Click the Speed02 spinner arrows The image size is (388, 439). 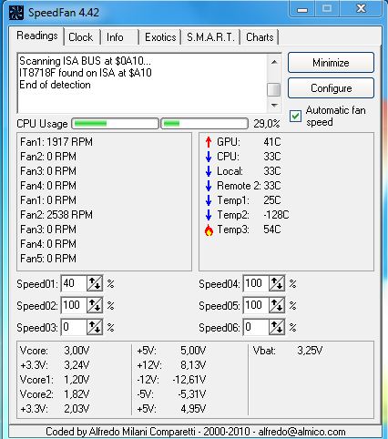click(95, 305)
